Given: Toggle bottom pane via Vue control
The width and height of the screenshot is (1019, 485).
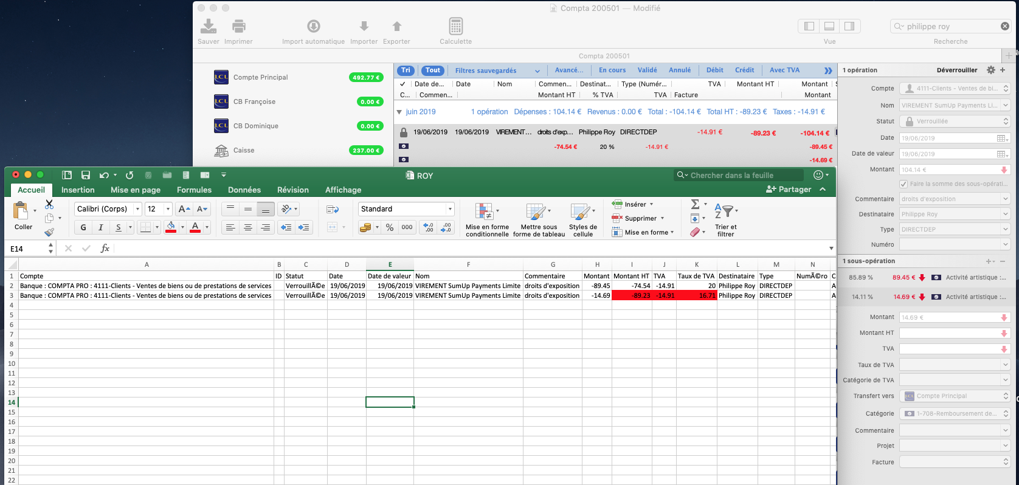Looking at the screenshot, I should [829, 26].
